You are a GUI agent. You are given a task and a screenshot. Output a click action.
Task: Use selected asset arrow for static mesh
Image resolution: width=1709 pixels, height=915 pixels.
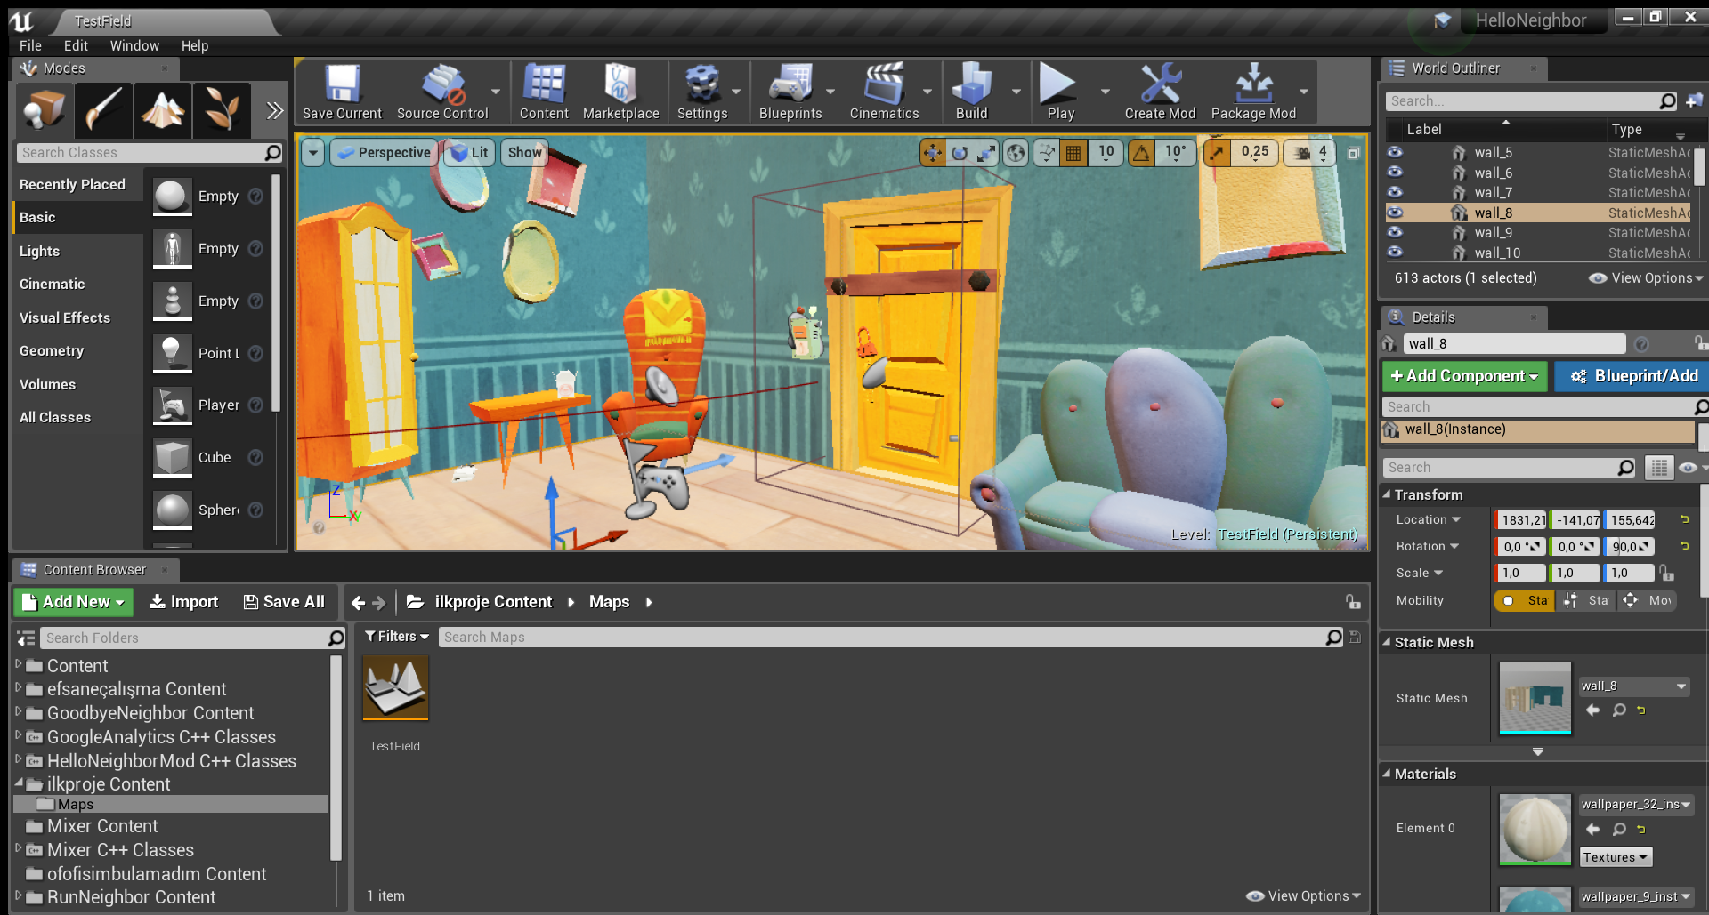click(x=1592, y=710)
